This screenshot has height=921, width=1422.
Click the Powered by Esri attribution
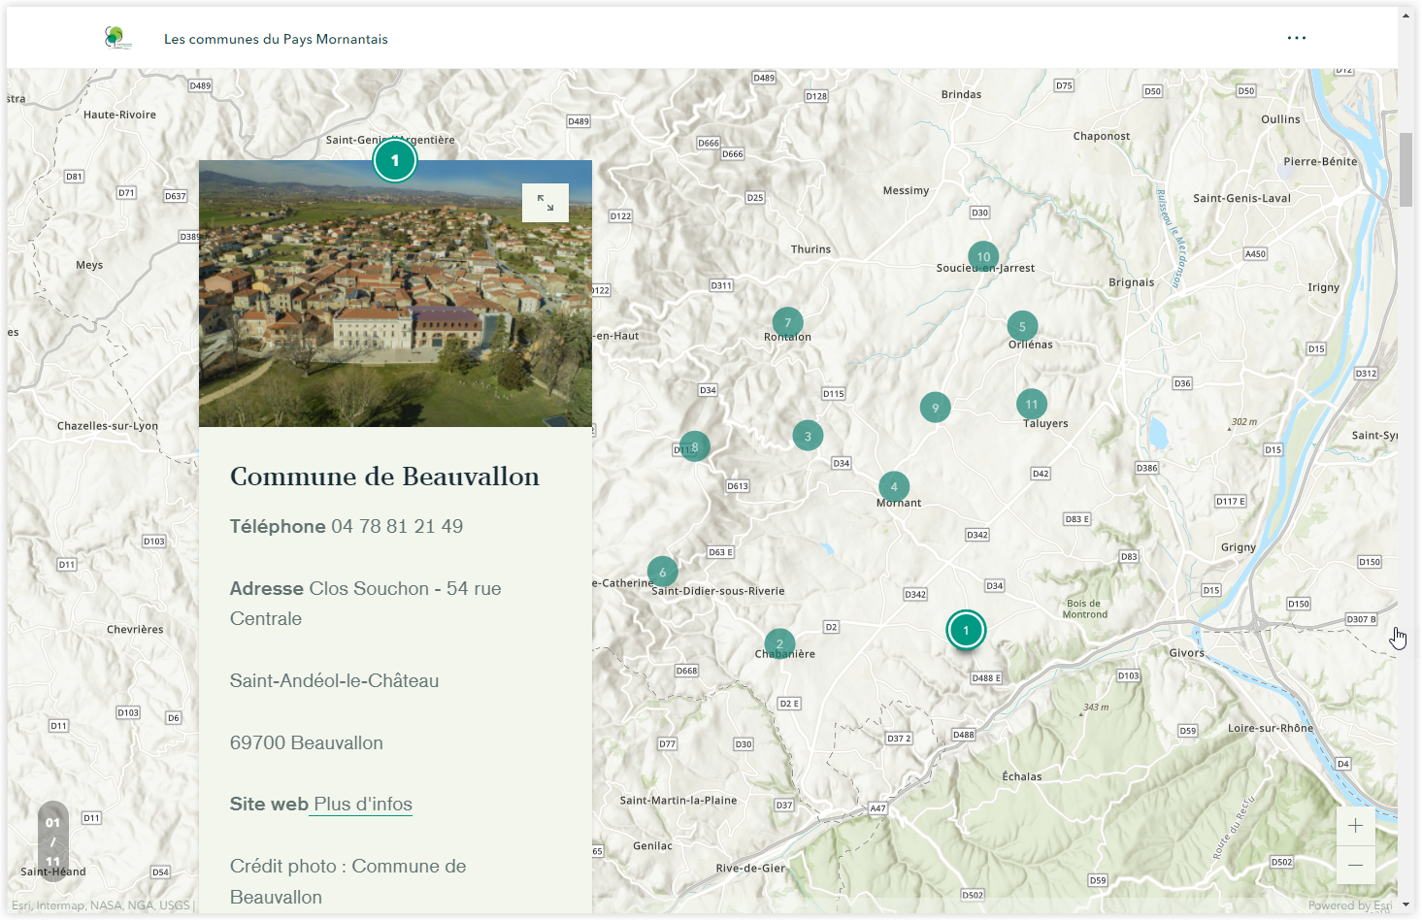pyautogui.click(x=1350, y=905)
